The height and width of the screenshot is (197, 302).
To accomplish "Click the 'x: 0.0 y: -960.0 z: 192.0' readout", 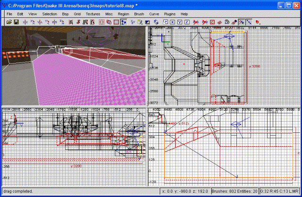I will (185, 191).
